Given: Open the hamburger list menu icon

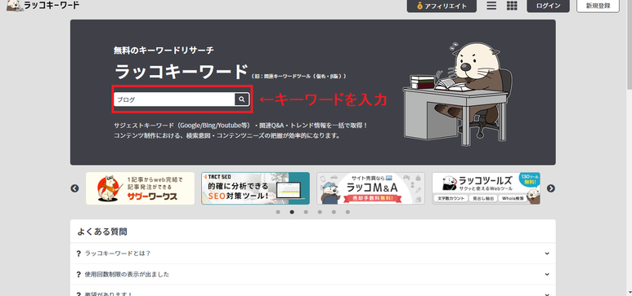Looking at the screenshot, I should (x=491, y=6).
